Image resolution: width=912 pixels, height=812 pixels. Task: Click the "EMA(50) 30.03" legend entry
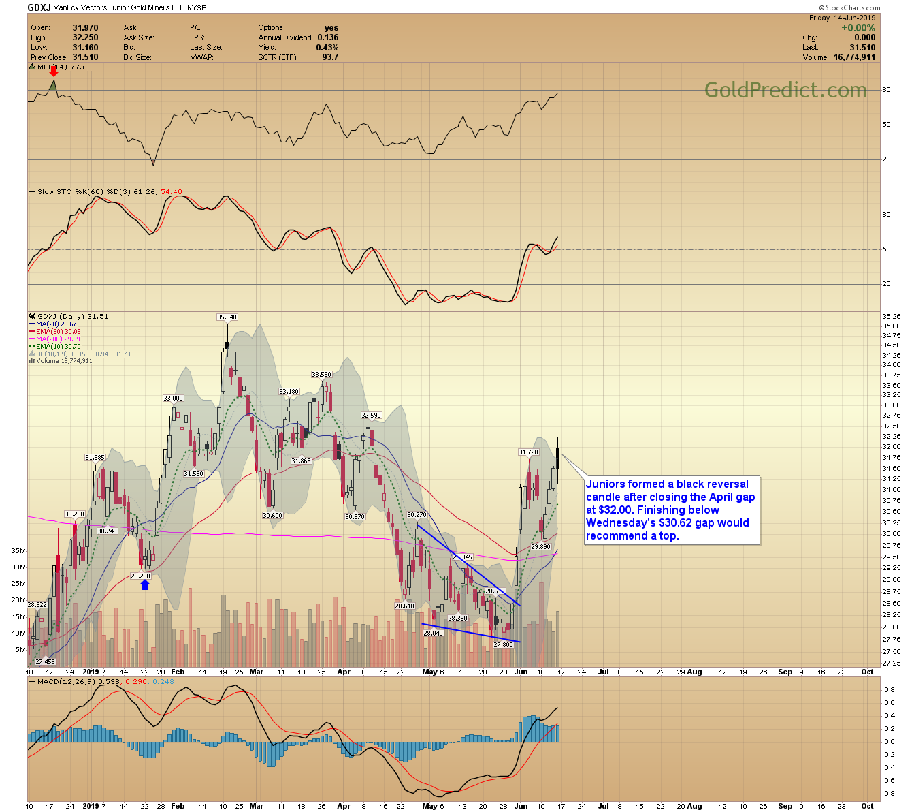(x=59, y=332)
